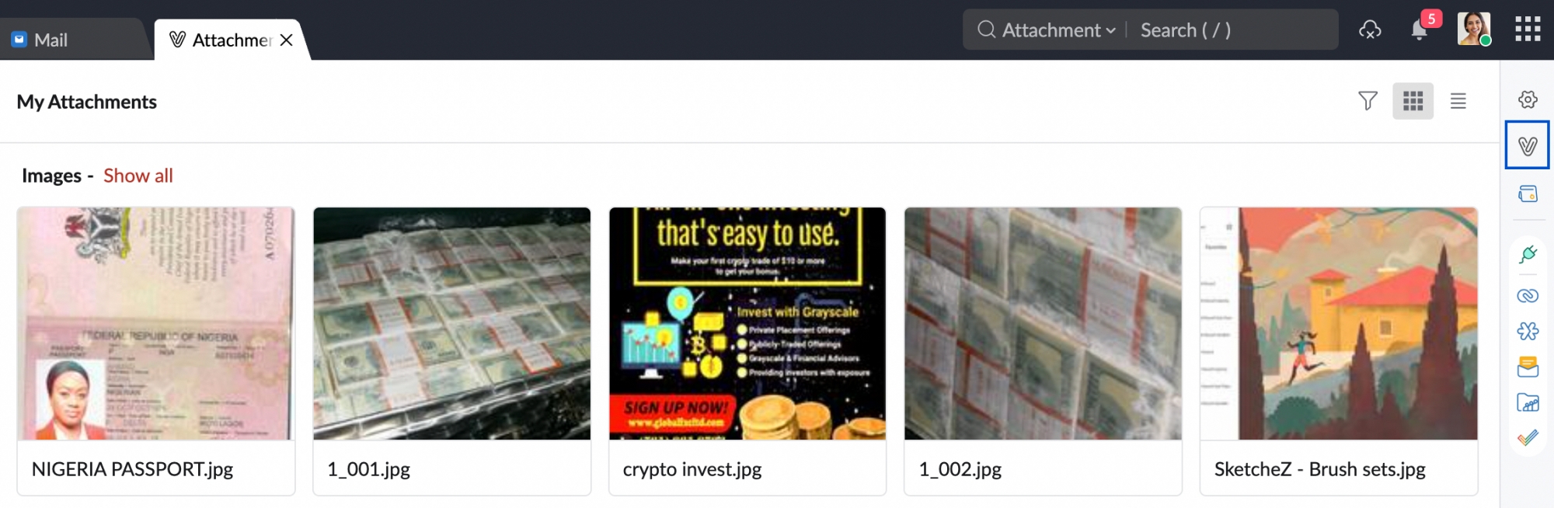Switch to list view

coord(1458,101)
